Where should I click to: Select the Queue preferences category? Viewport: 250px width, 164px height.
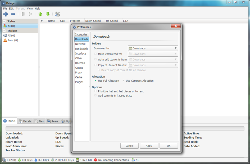[x=81, y=68]
